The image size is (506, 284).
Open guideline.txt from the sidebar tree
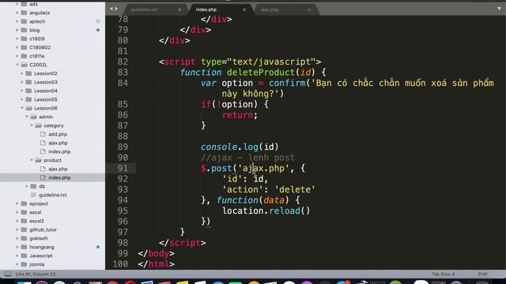click(53, 195)
